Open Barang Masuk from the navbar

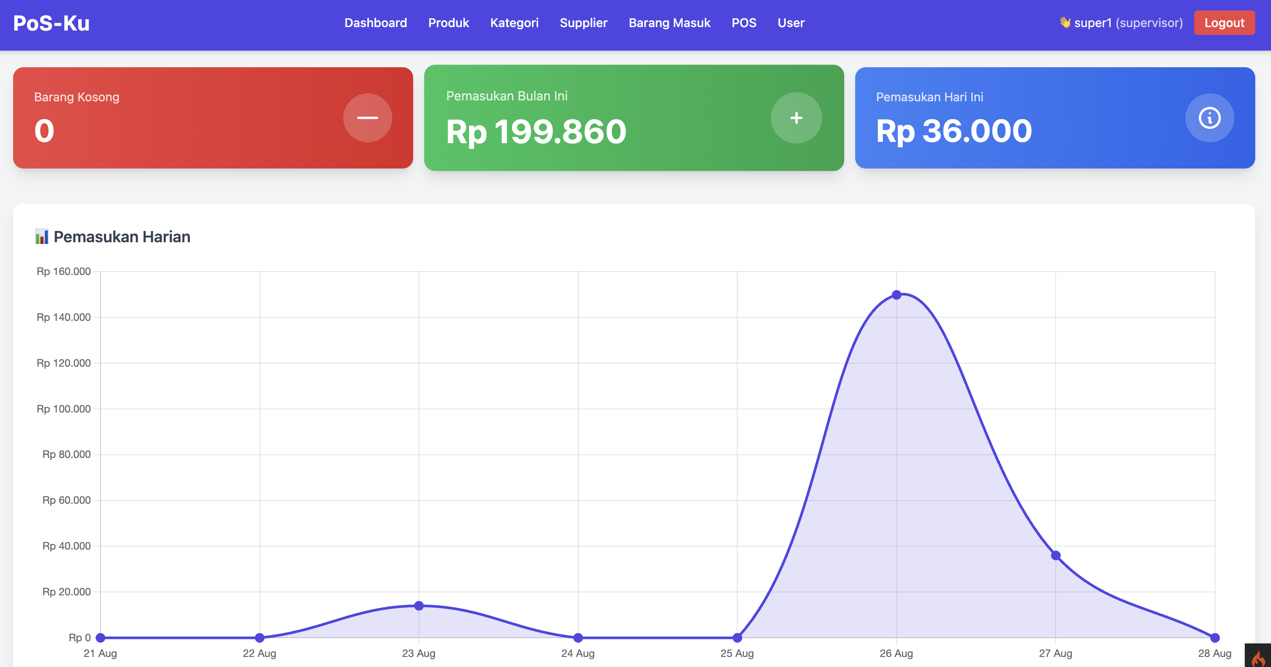pos(670,23)
